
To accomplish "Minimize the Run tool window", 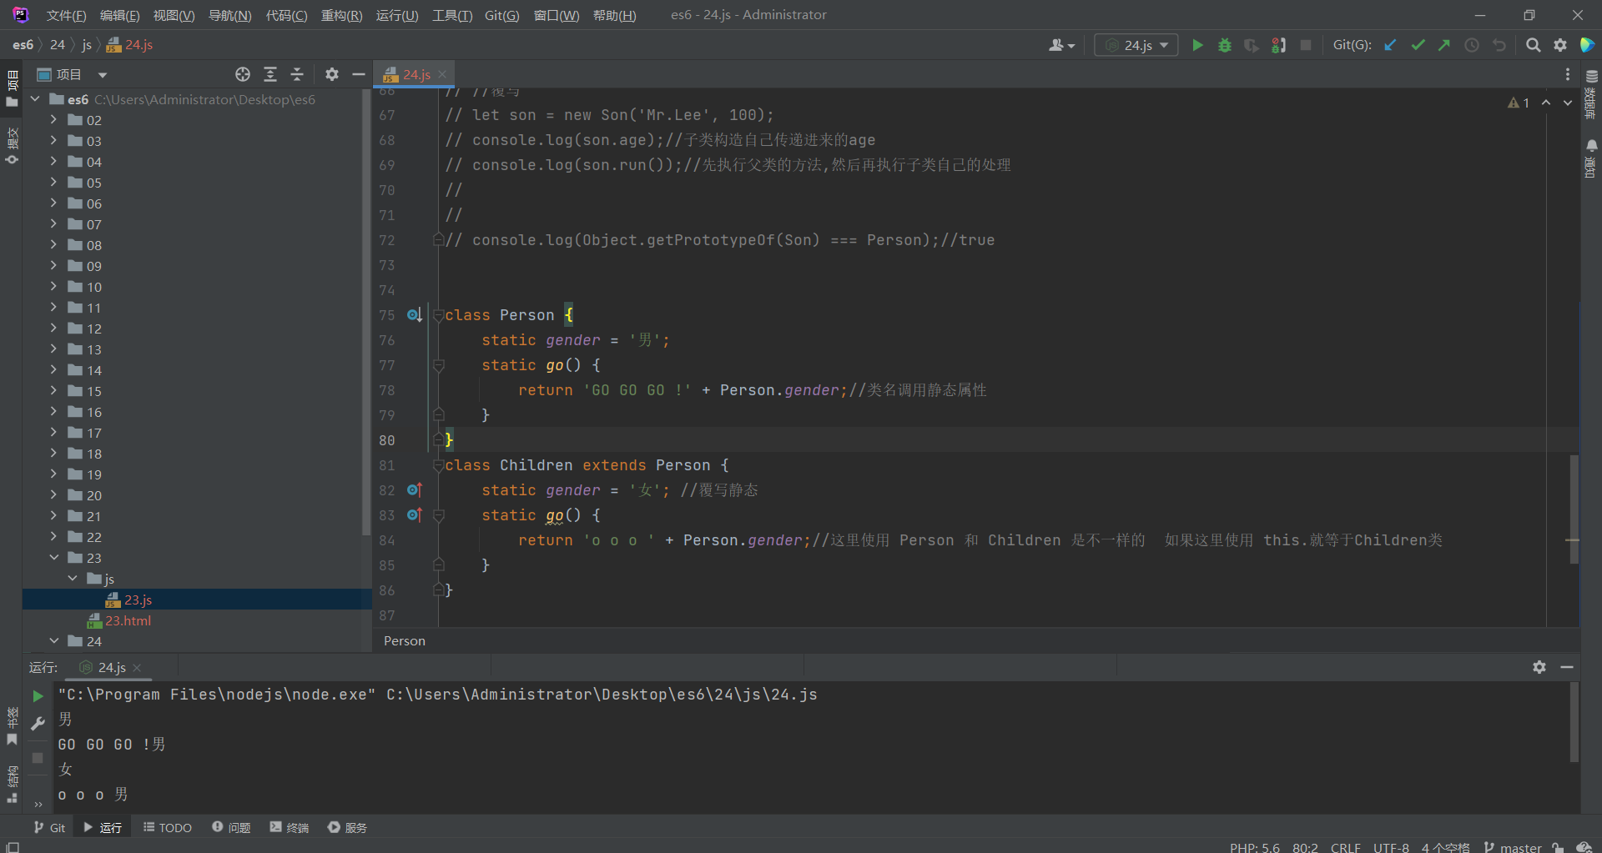I will pyautogui.click(x=1567, y=667).
